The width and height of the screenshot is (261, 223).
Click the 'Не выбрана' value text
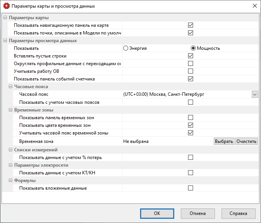136,141
